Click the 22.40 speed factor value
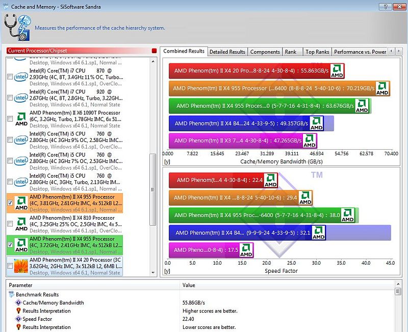The width and height of the screenshot is (408, 332). (188, 319)
